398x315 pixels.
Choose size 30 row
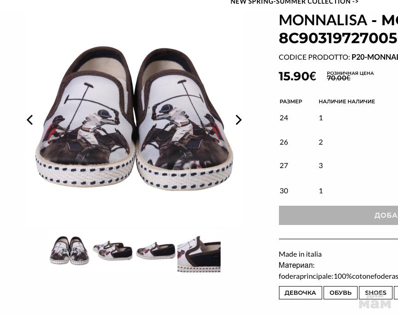point(284,191)
